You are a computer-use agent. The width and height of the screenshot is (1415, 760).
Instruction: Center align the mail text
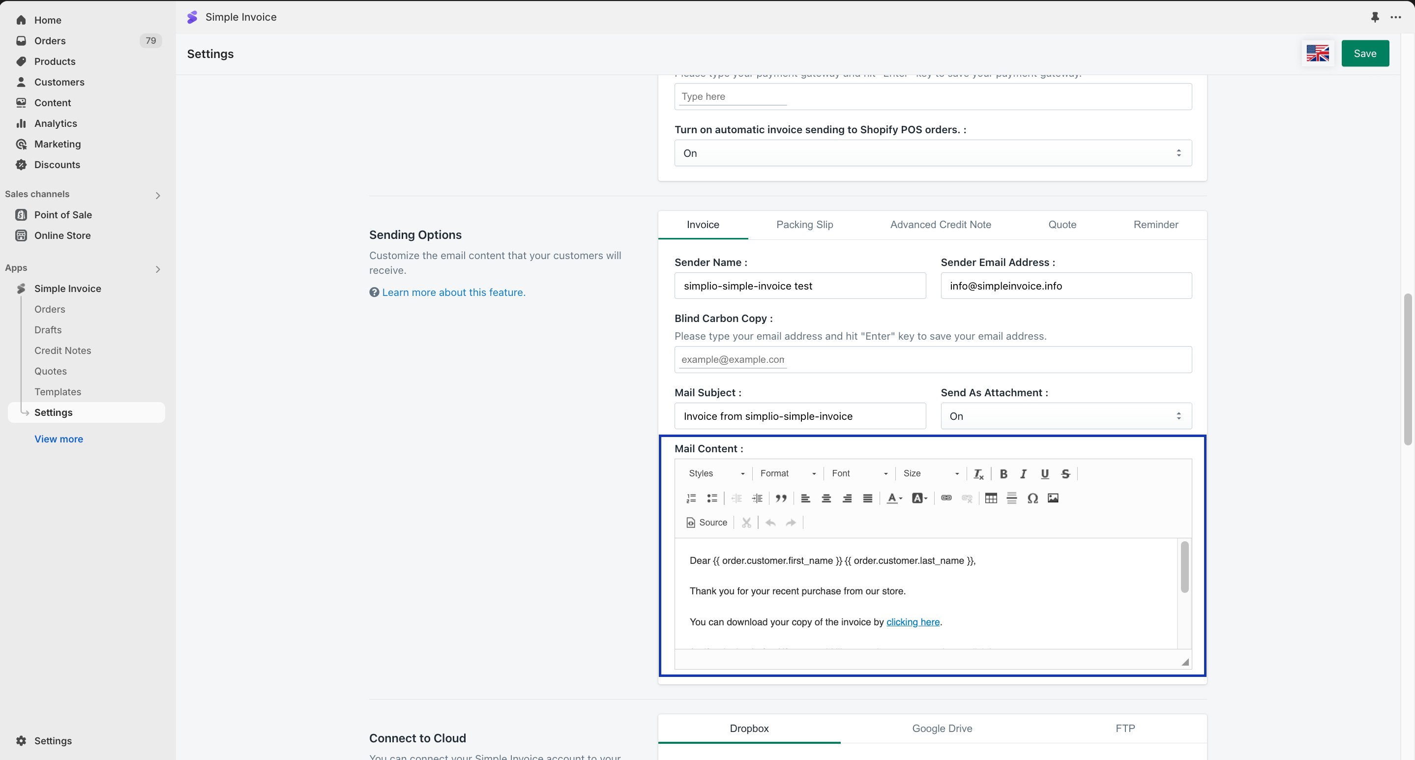point(826,498)
